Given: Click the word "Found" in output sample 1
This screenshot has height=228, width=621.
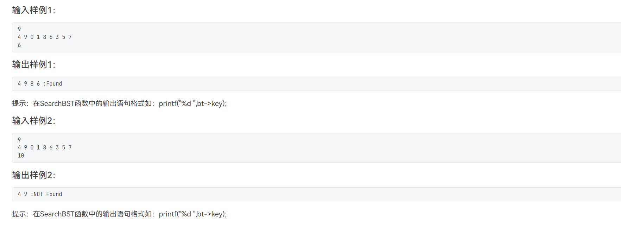Looking at the screenshot, I should coord(54,84).
